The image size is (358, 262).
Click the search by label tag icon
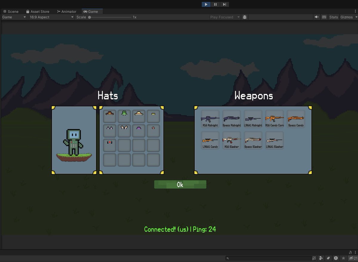328,258
